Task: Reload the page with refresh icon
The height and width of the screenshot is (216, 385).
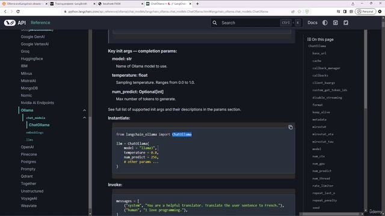Action: point(18,11)
